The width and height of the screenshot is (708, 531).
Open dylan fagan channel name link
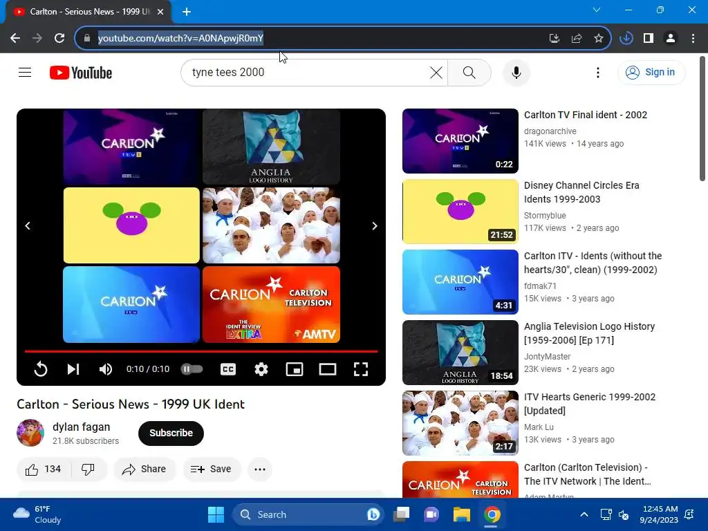(82, 427)
